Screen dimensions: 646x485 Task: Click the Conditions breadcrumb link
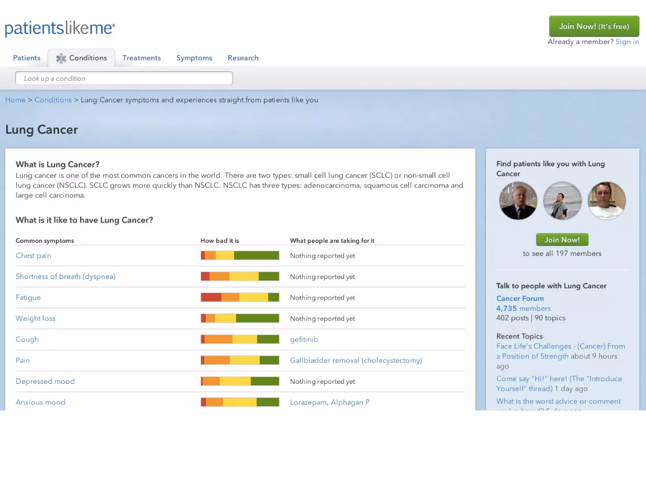[53, 100]
